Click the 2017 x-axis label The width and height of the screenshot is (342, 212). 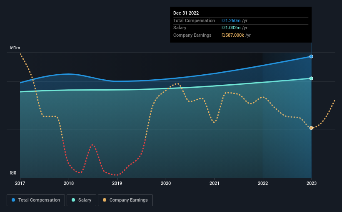[x=20, y=183]
